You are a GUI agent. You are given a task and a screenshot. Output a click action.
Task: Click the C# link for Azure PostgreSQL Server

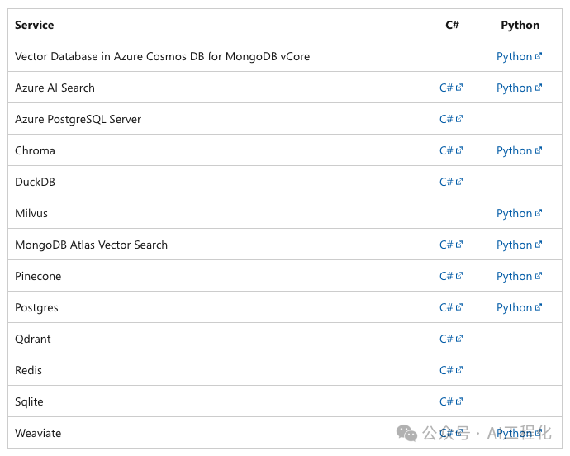pyautogui.click(x=446, y=119)
